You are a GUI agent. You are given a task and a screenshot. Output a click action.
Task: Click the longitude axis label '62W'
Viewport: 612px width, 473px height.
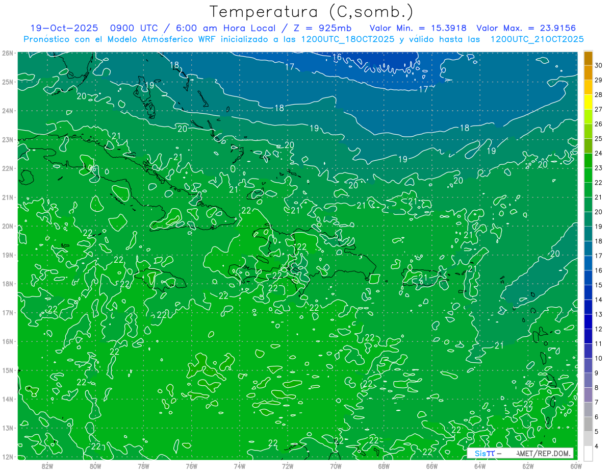pos(528,466)
